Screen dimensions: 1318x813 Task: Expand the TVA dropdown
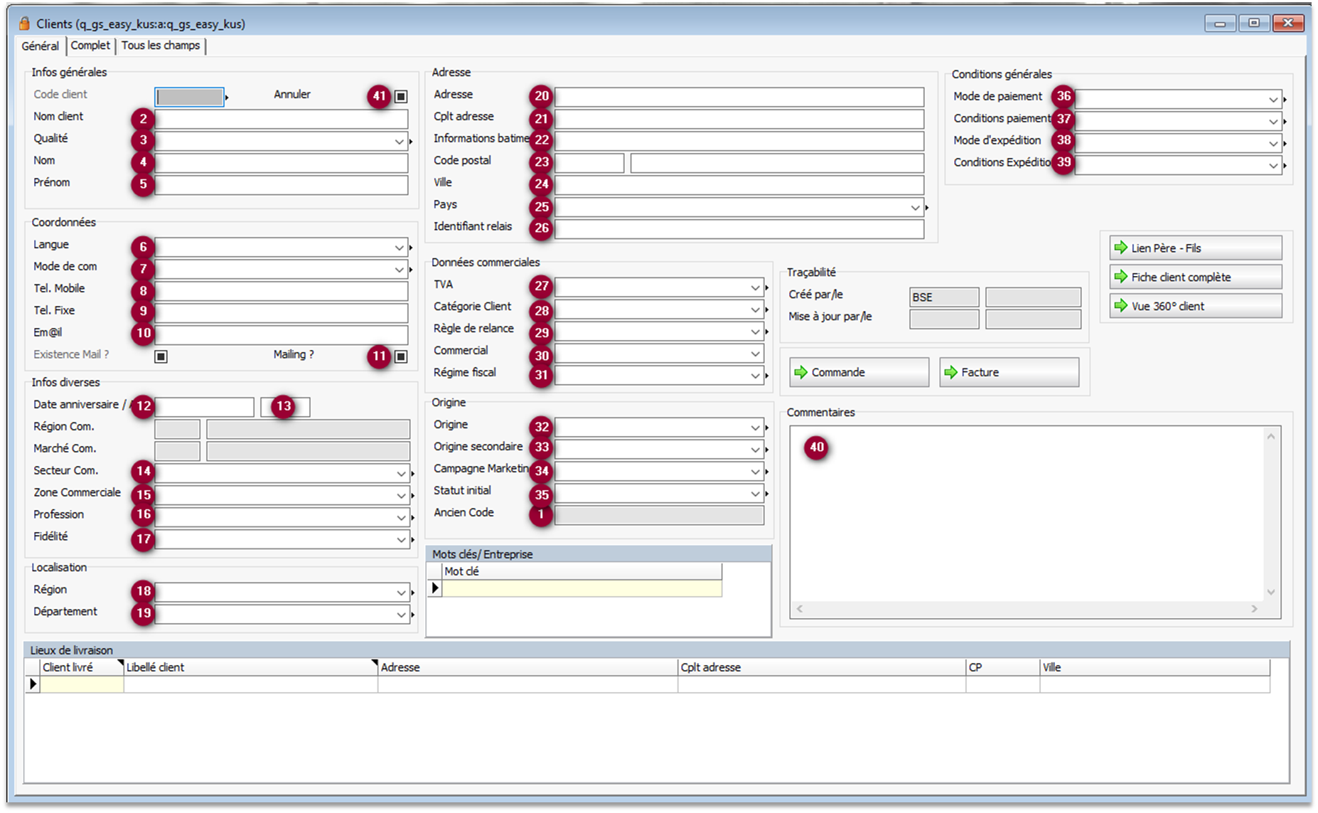(755, 287)
